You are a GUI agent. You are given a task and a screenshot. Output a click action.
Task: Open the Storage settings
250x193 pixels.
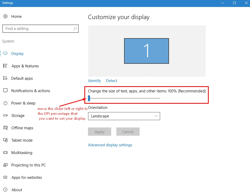(18, 116)
